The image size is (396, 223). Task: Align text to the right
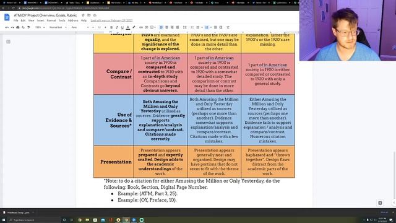(172, 27)
